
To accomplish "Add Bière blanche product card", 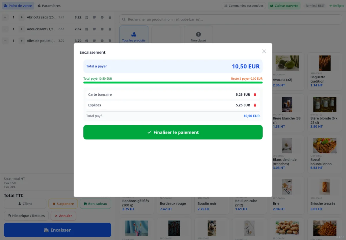I will click(x=287, y=113).
